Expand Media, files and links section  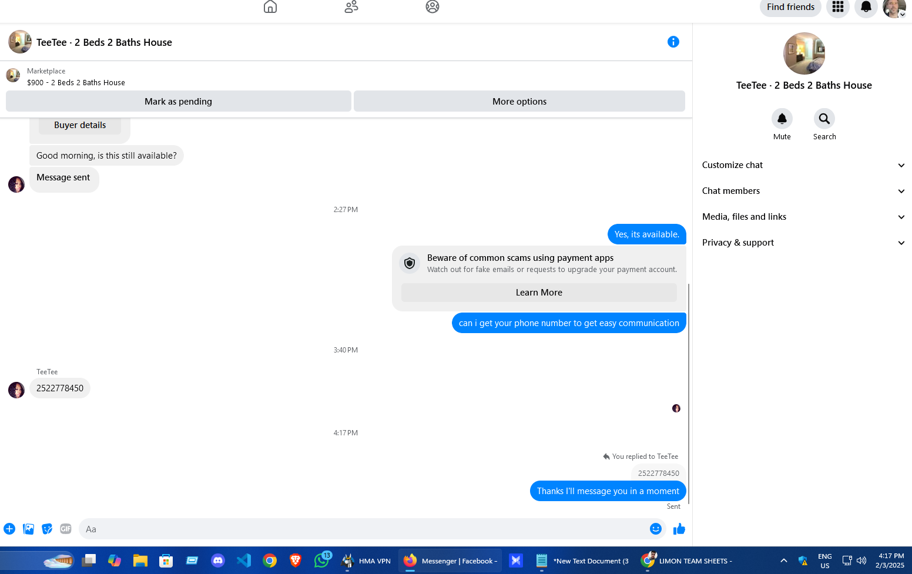coord(803,217)
